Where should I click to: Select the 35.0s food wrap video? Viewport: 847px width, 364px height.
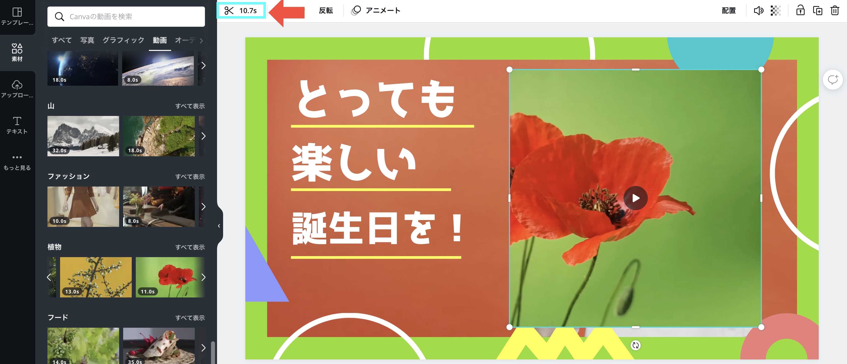tap(159, 346)
